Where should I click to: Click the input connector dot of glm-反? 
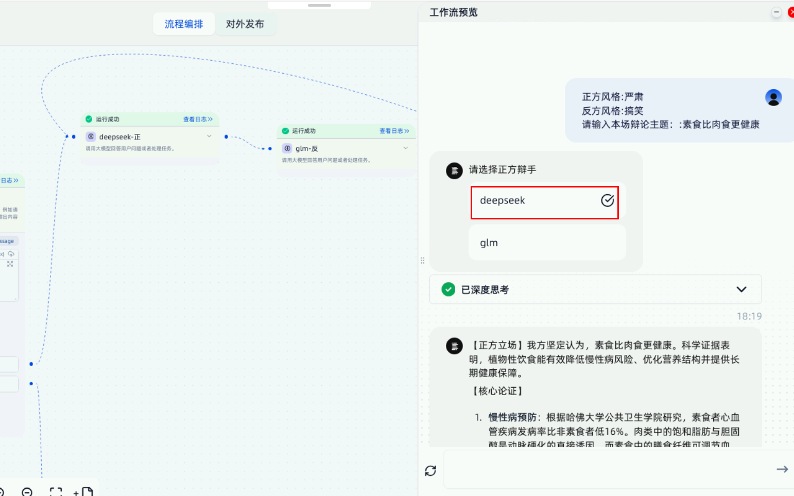click(270, 148)
